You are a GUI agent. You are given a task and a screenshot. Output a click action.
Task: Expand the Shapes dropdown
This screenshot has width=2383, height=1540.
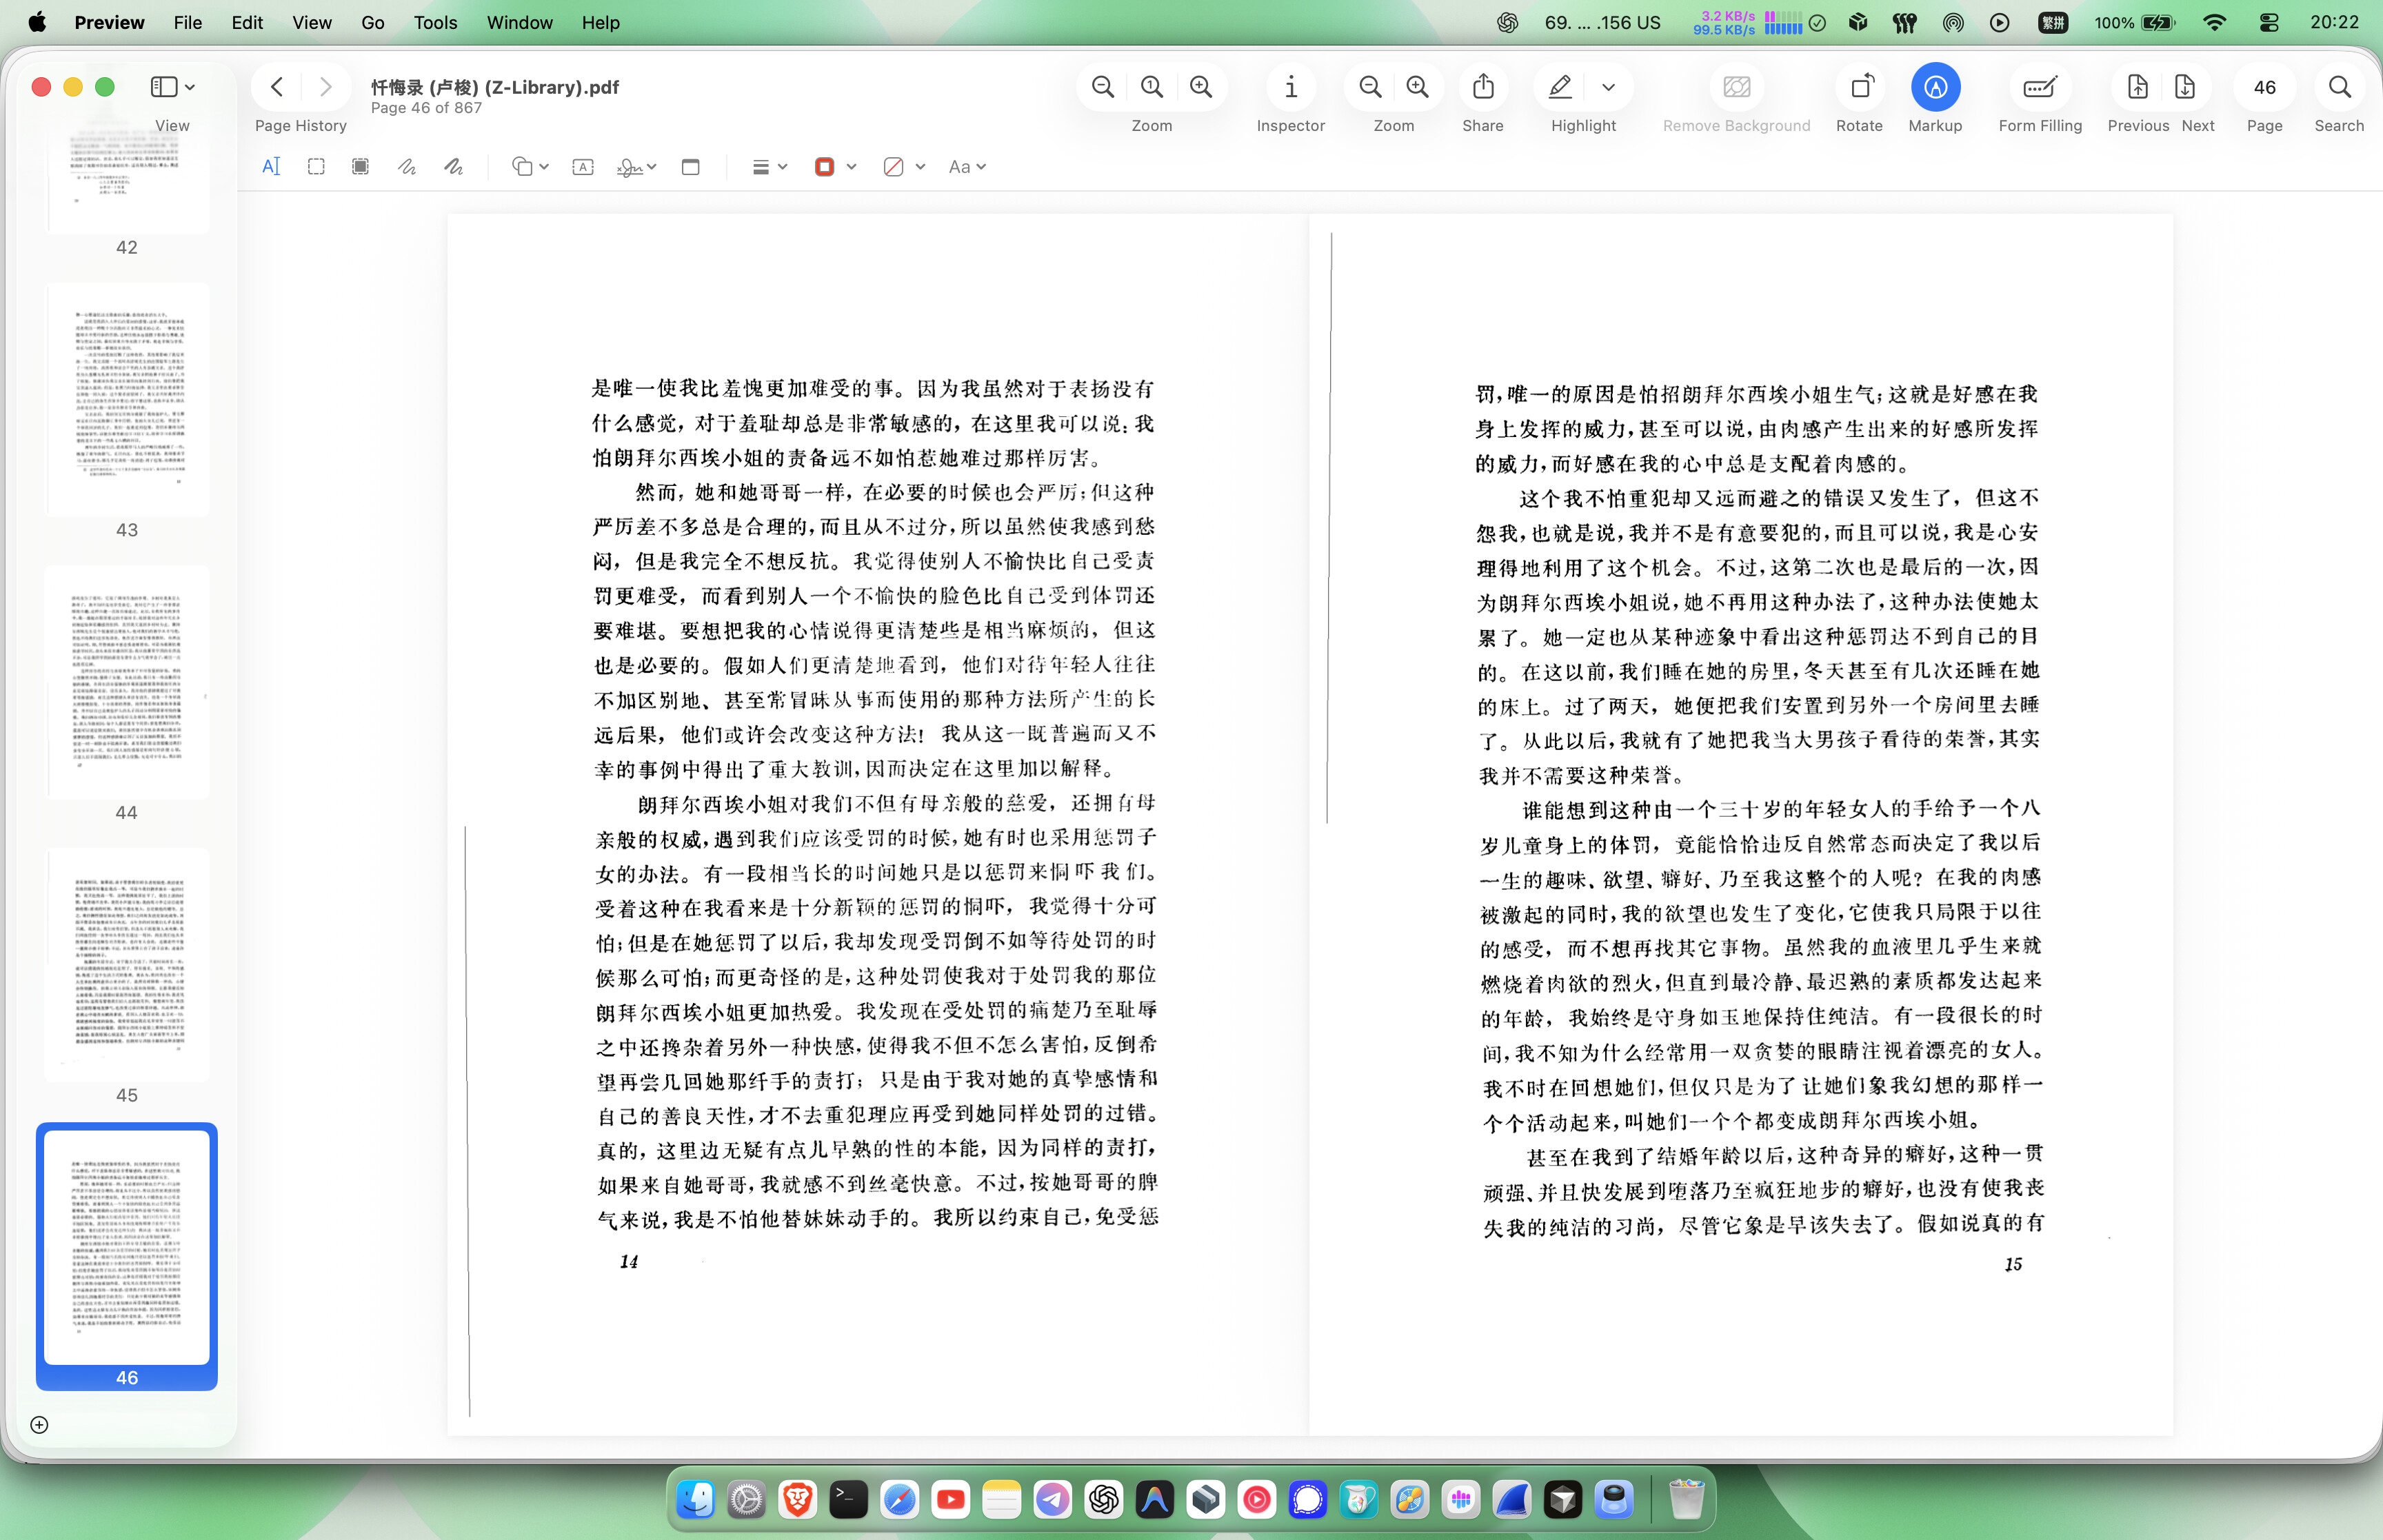pyautogui.click(x=543, y=167)
